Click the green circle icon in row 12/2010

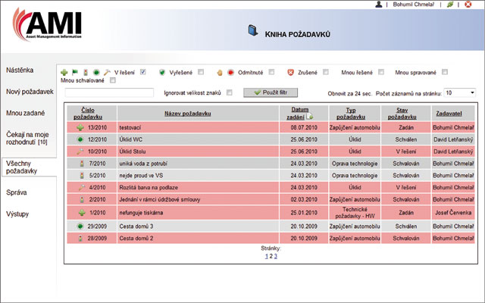click(x=80, y=139)
